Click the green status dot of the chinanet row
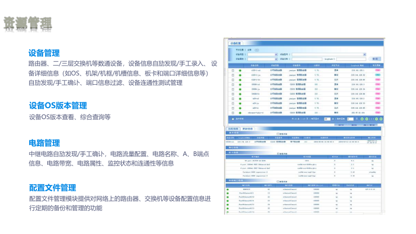This screenshot has height=234, width=416. click(240, 113)
